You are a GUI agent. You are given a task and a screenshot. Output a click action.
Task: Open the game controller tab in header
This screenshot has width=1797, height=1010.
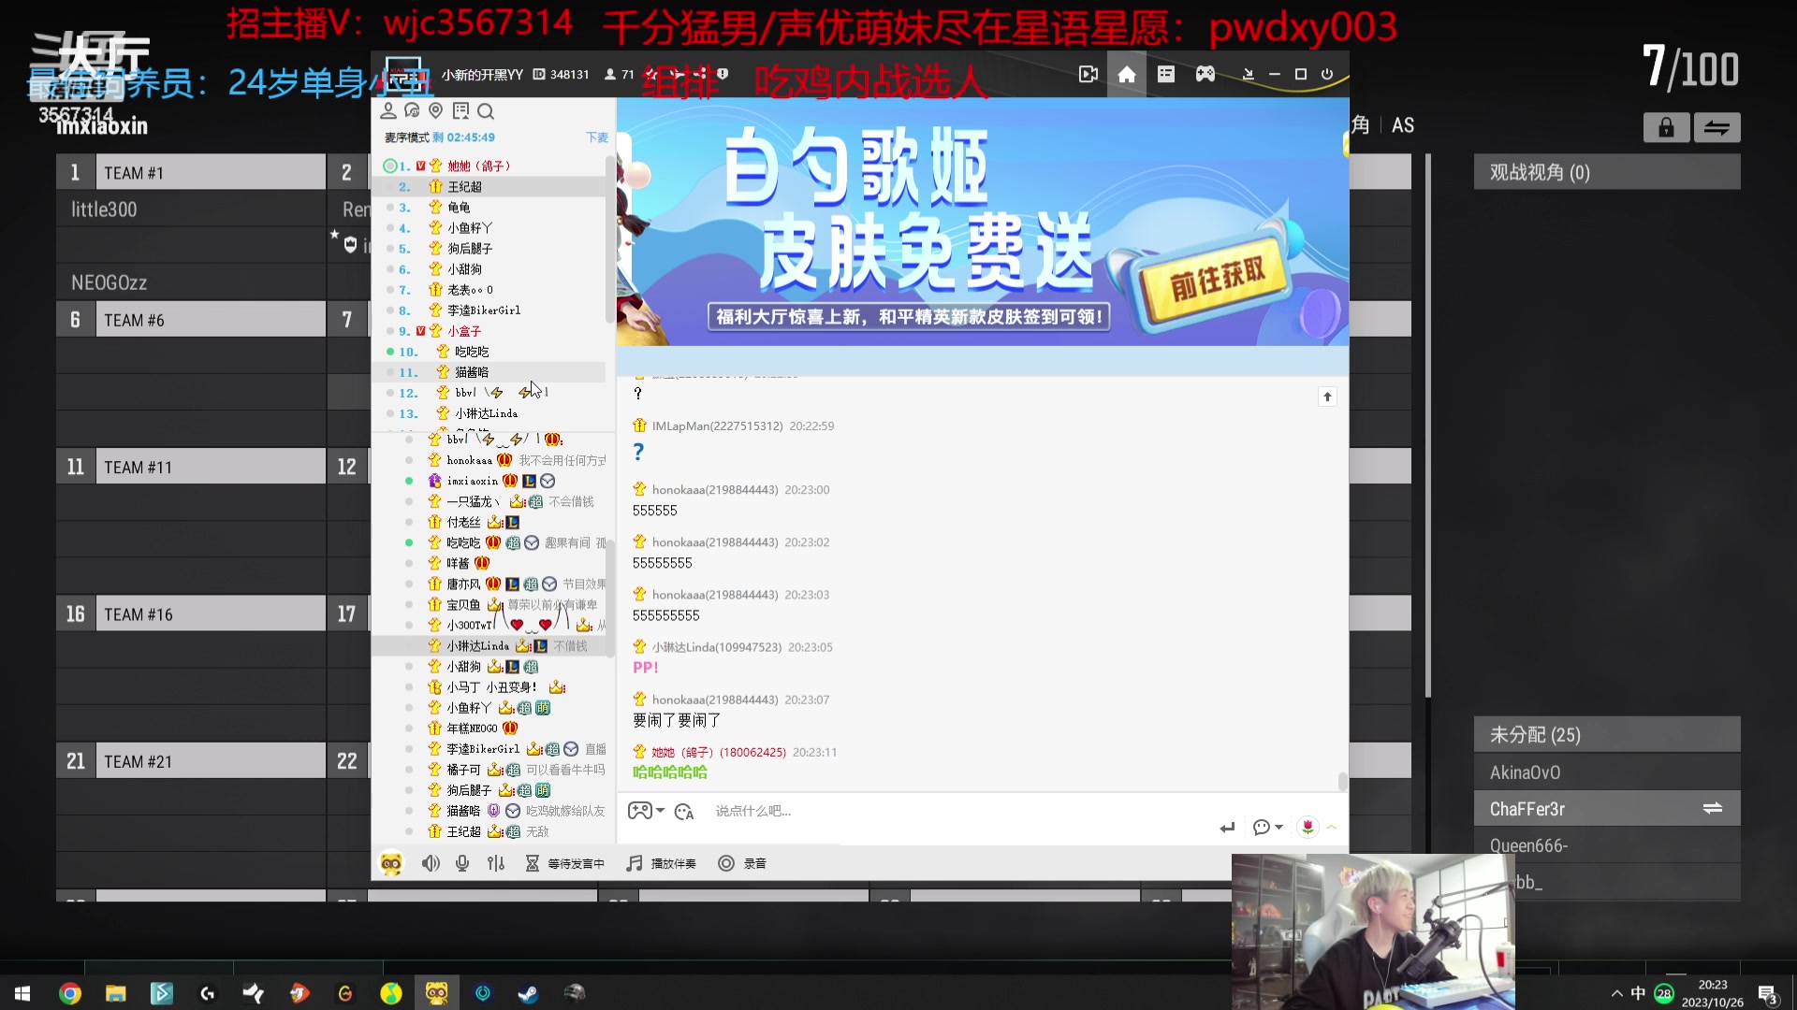[x=1205, y=74]
